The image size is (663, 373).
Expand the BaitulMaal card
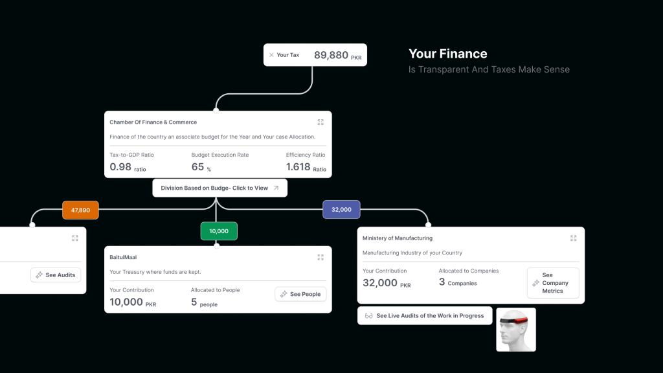320,257
